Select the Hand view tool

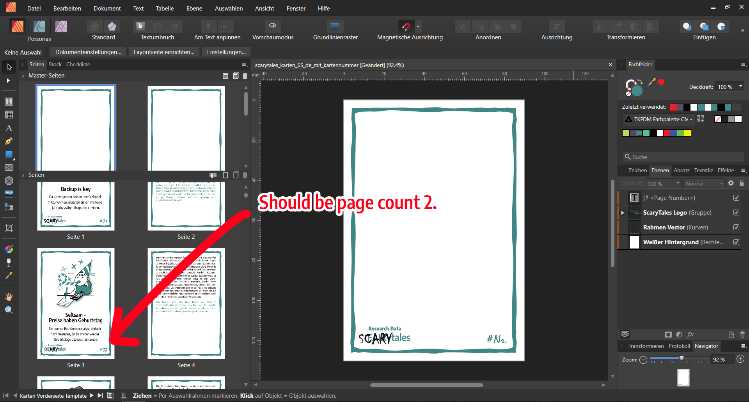click(9, 297)
